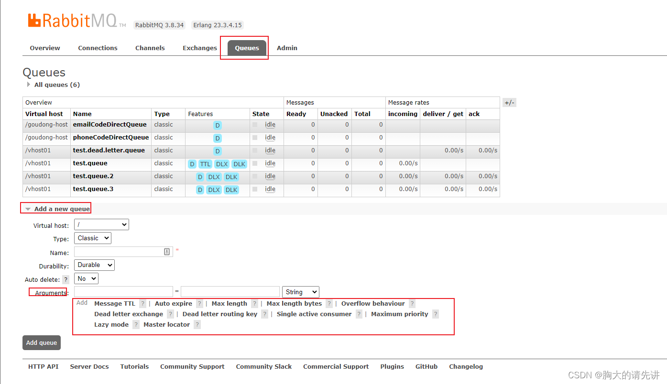Open help for Dead letter routing key
This screenshot has width=667, height=384.
coord(264,314)
